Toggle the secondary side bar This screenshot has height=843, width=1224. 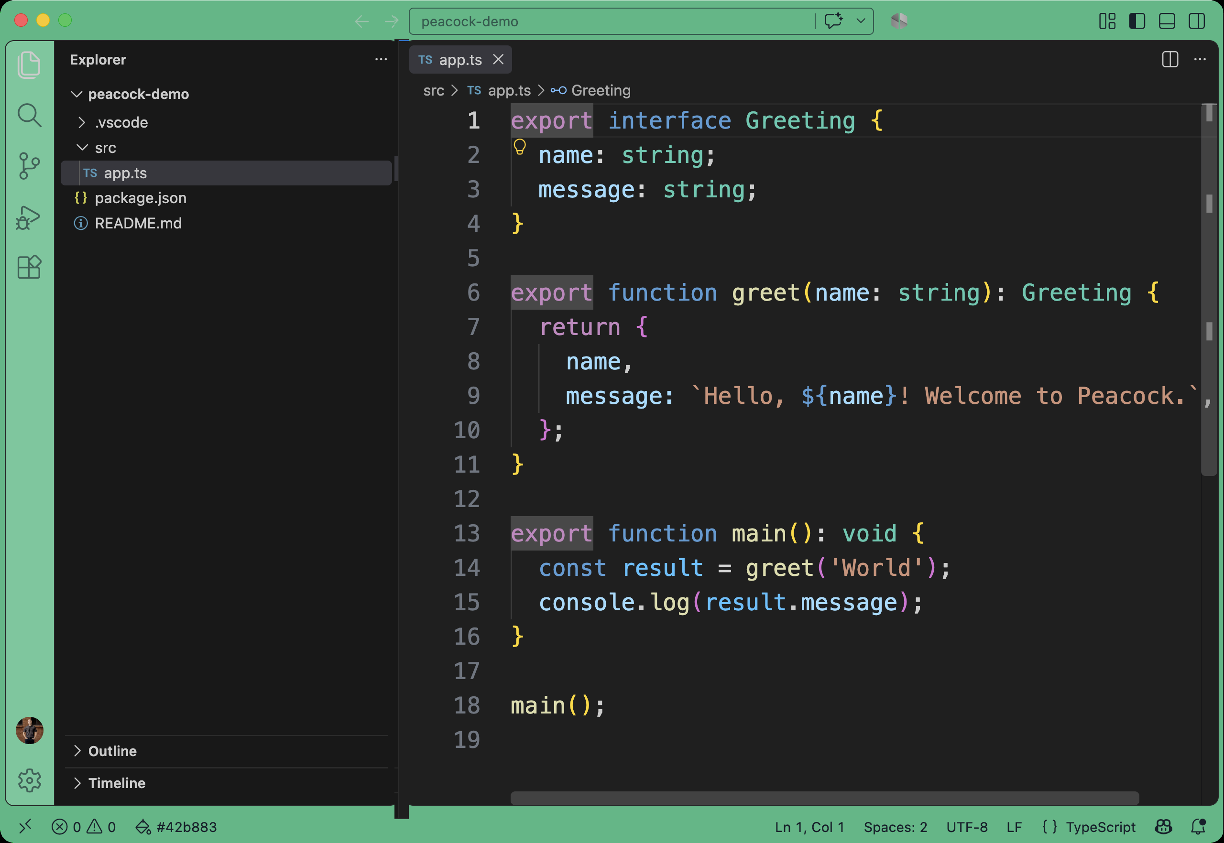coord(1197,21)
